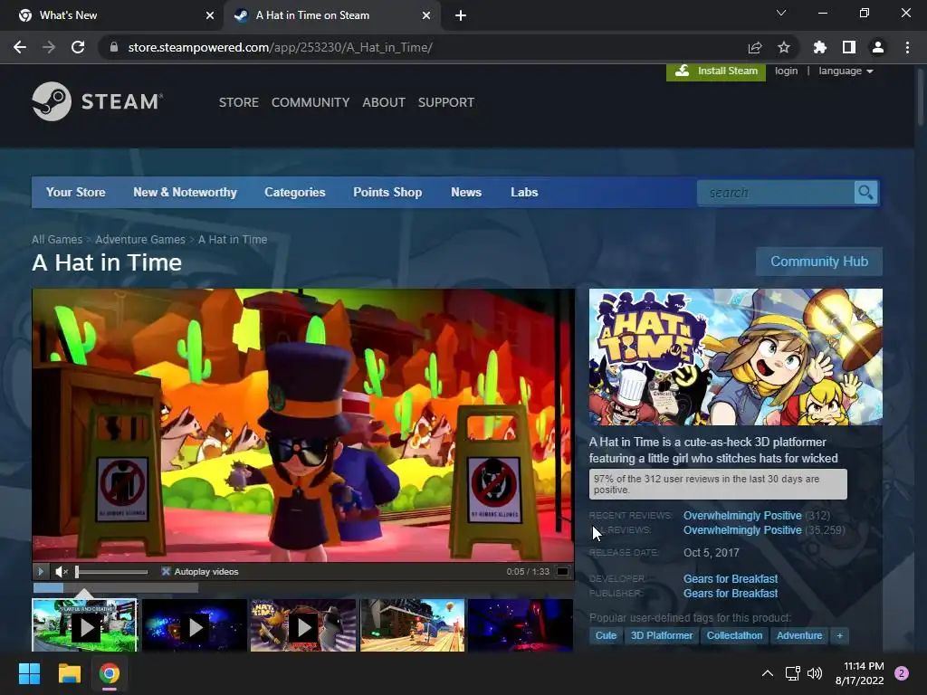Click the Steam logo icon
The height and width of the screenshot is (695, 927).
pos(52,101)
